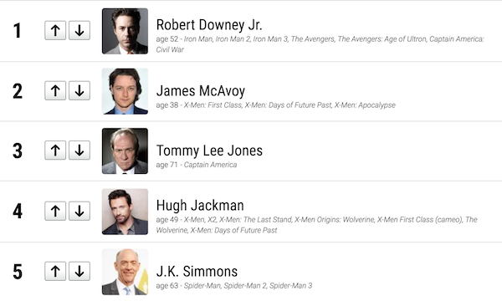
Task: Upvote Robert Downey Jr. with up arrow
Action: (x=55, y=31)
